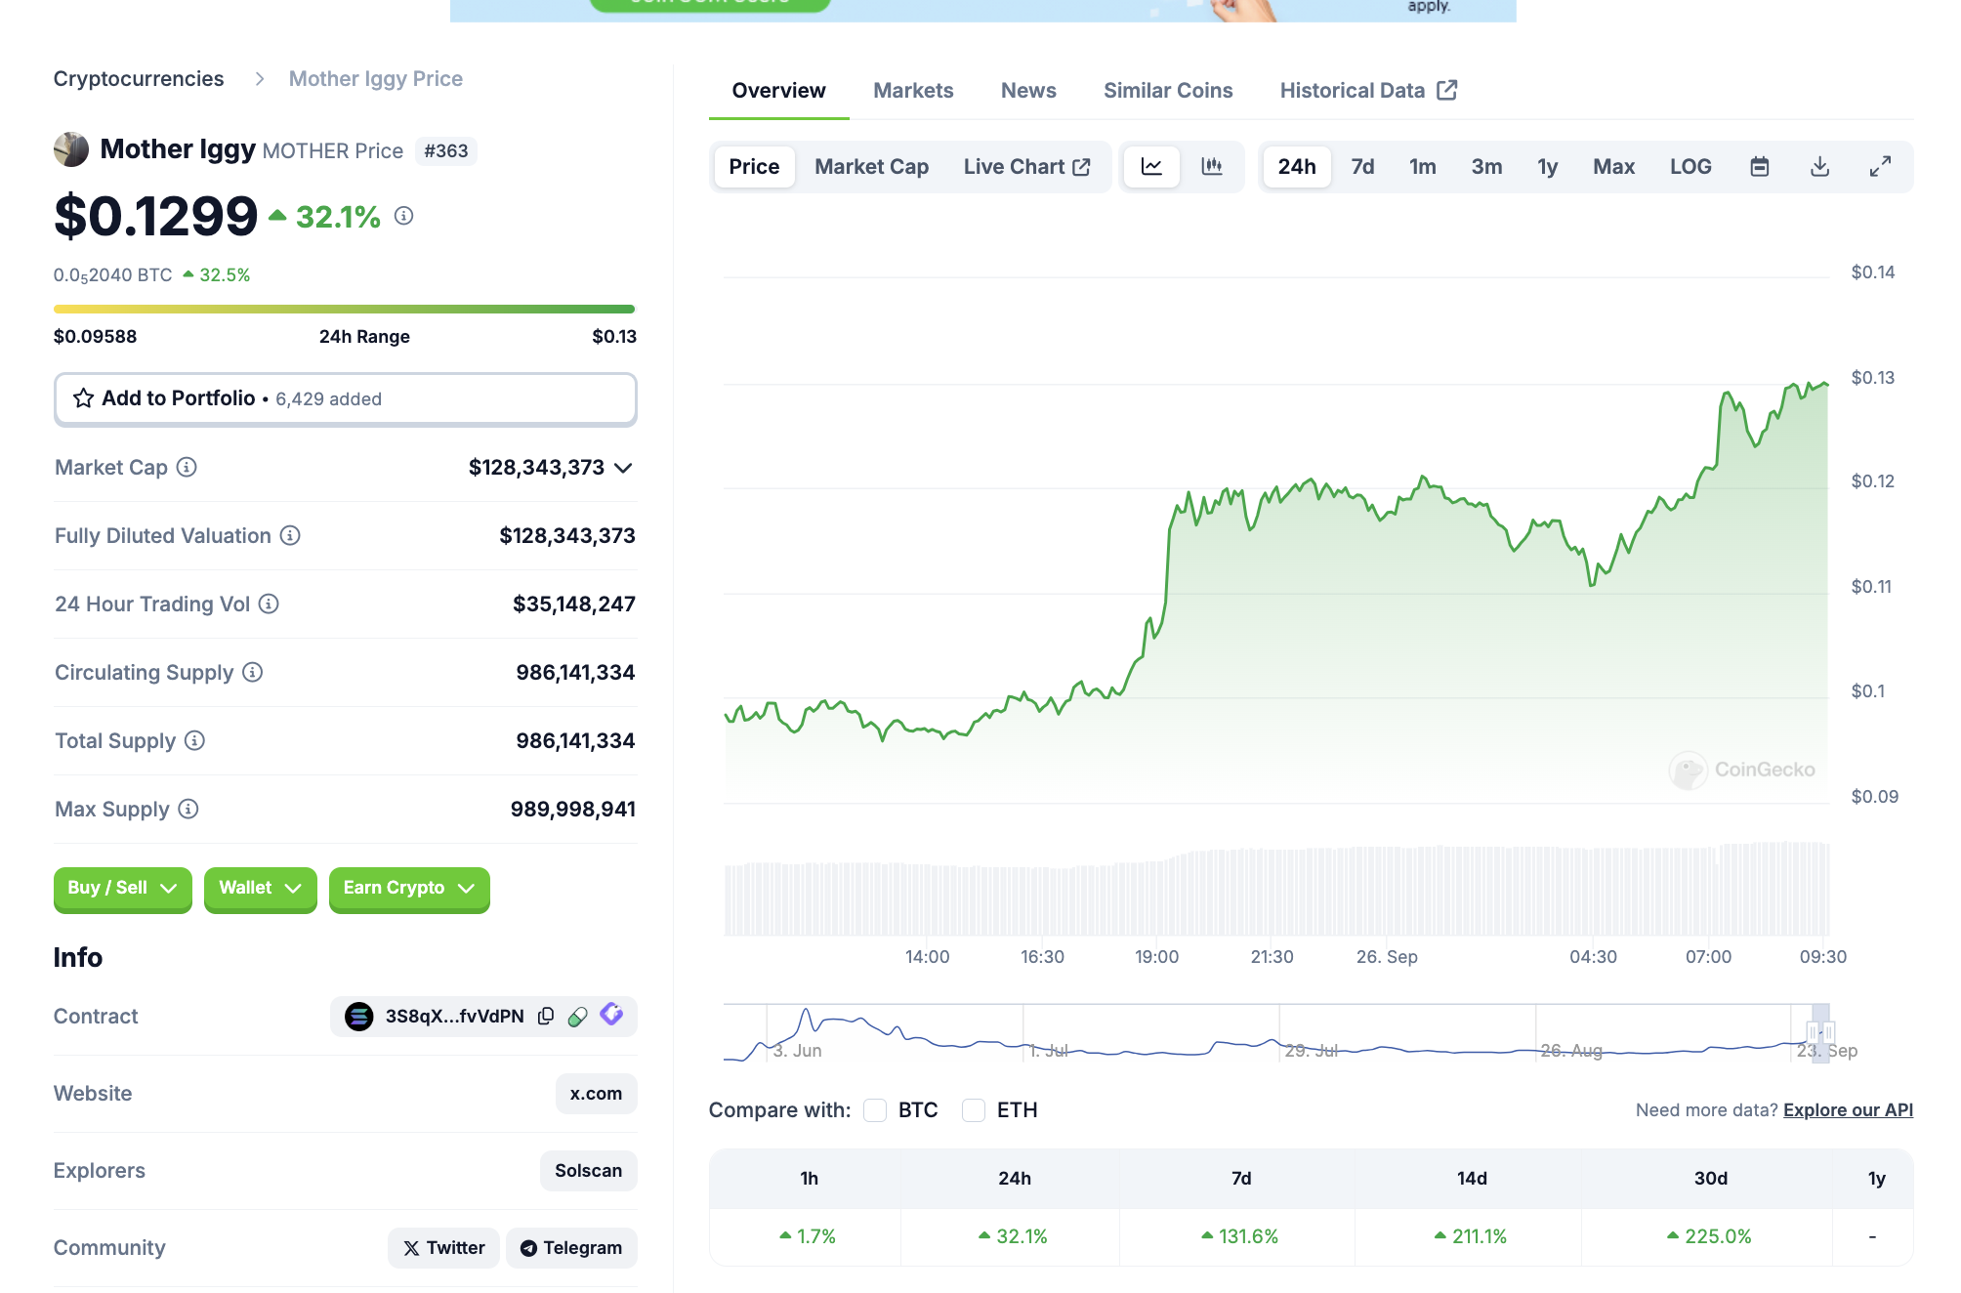Open the Wallet dropdown
Image resolution: width=1961 pixels, height=1293 pixels.
[x=260, y=889]
